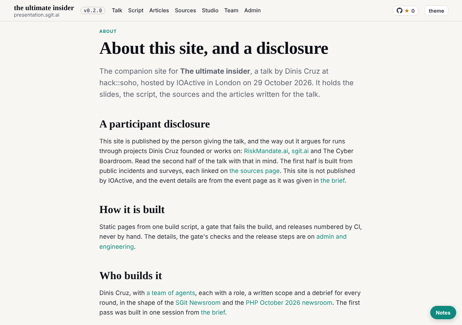Image resolution: width=462 pixels, height=325 pixels.
Task: Click the site title 'the ultimate insider'
Action: point(44,8)
